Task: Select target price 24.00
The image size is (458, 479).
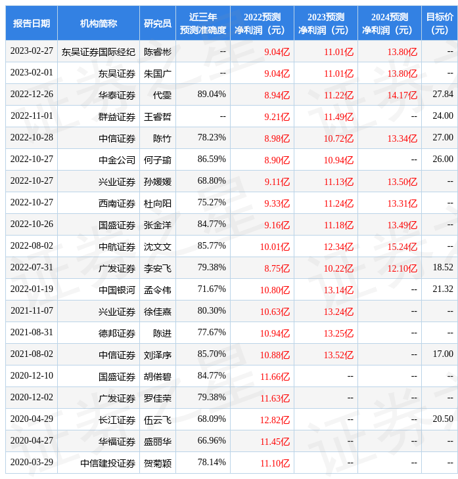Action: pos(443,116)
